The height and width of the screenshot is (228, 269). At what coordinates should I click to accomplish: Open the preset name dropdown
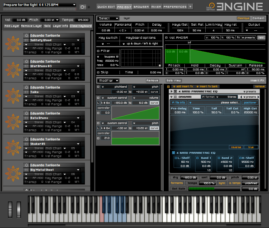(74, 5)
